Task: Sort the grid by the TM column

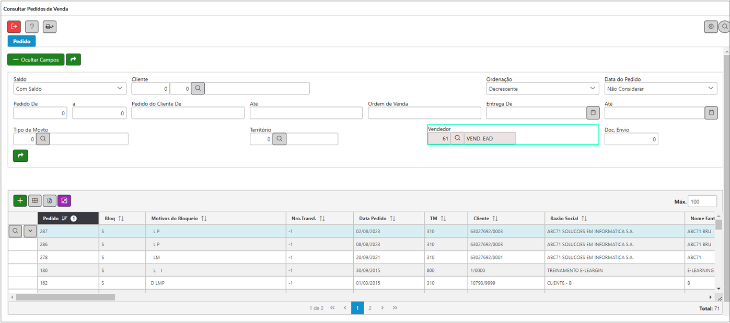Action: tap(446, 219)
